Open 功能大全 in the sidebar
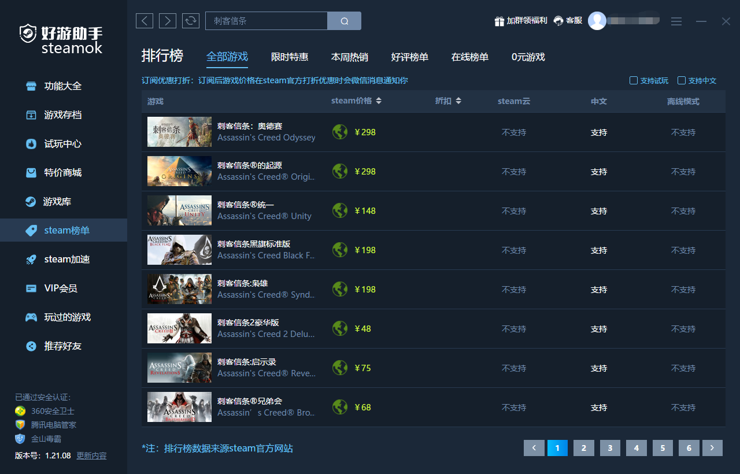The image size is (740, 474). 64,86
